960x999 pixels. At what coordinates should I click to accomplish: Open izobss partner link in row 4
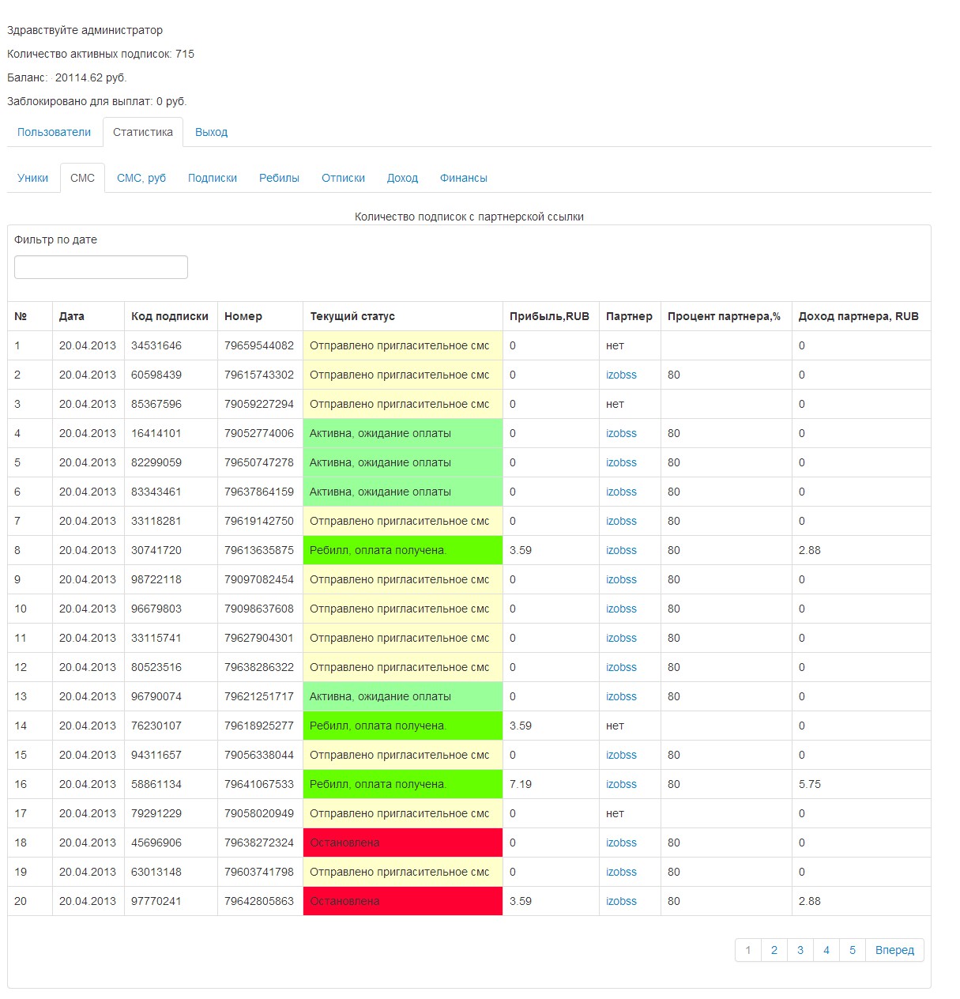pos(621,433)
